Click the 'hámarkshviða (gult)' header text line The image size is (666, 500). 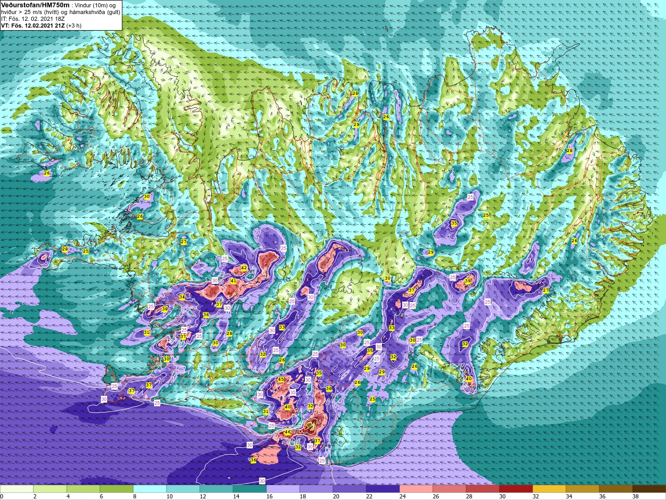pyautogui.click(x=94, y=12)
